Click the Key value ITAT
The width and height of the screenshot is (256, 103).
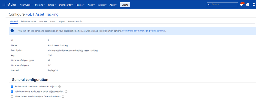click(50, 56)
